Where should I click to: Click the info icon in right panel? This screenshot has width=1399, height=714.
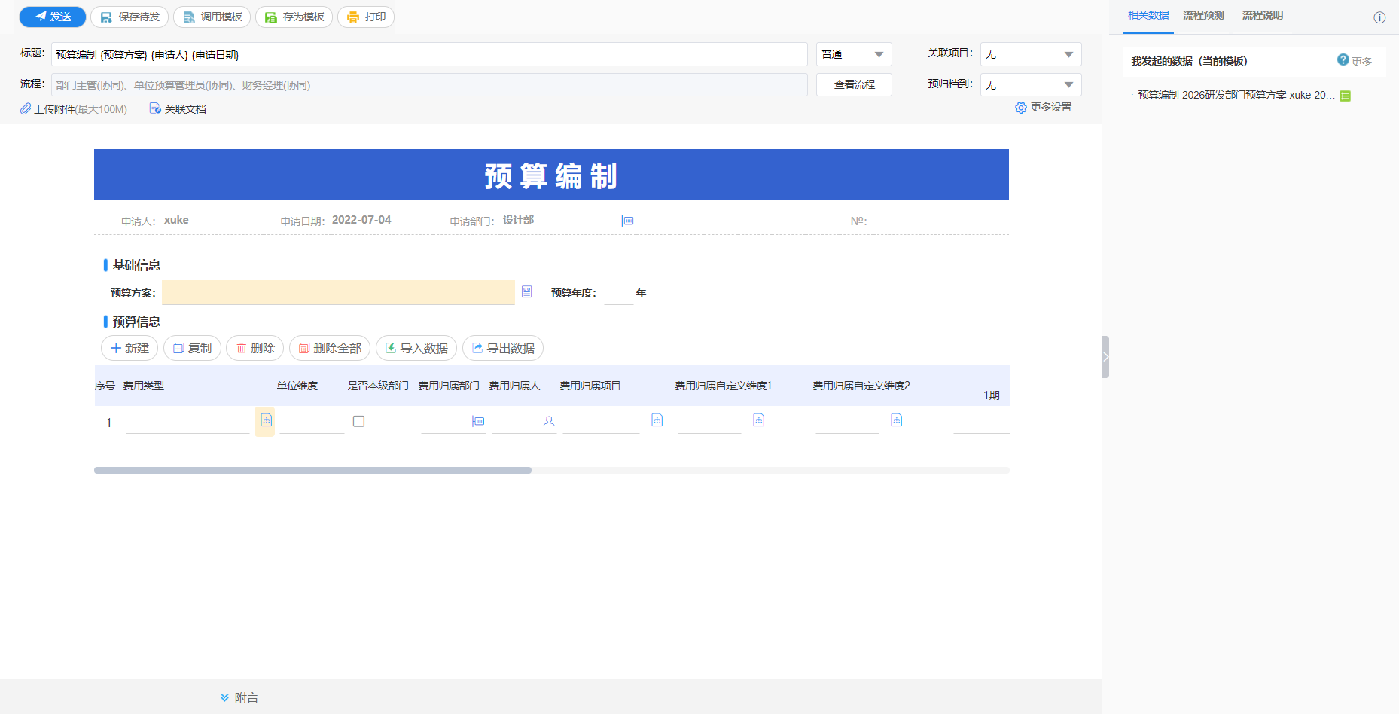(1379, 17)
